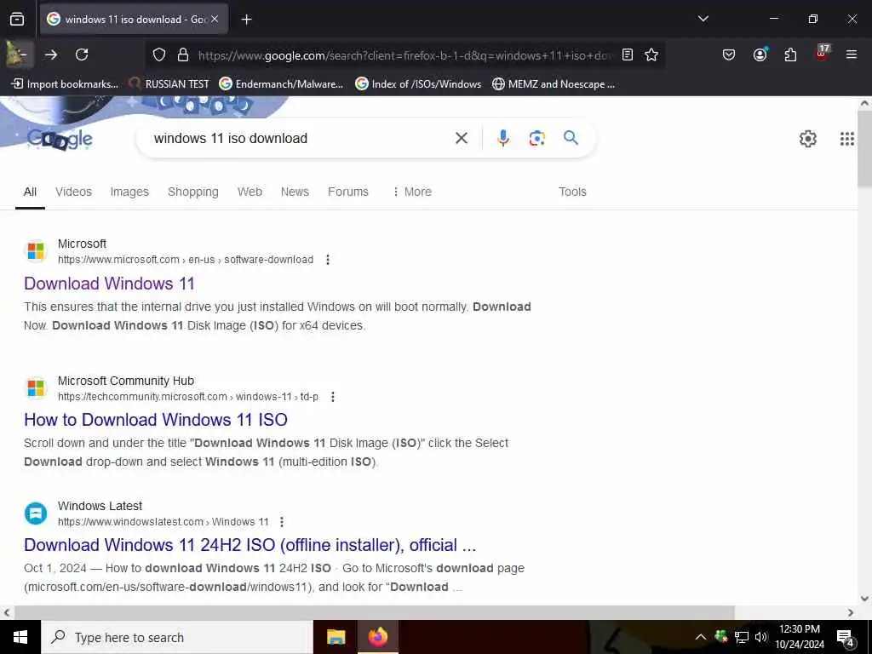The image size is (872, 654).
Task: Click the Google doodle logo
Action: tap(60, 139)
